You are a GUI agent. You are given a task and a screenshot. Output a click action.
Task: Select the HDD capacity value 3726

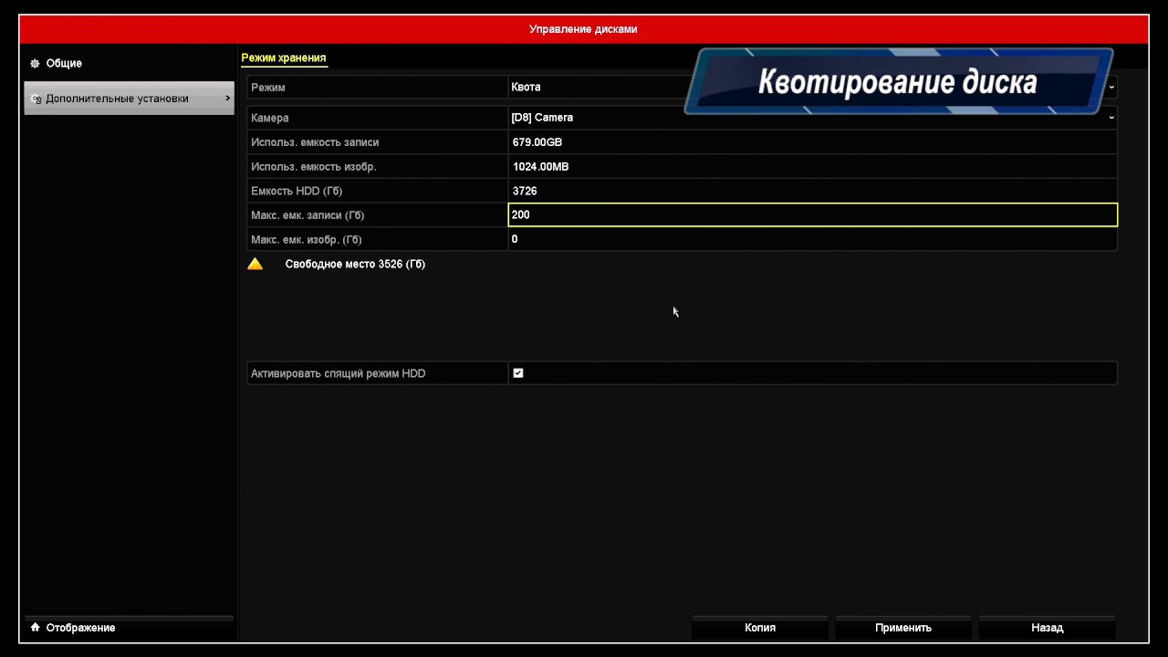click(525, 191)
